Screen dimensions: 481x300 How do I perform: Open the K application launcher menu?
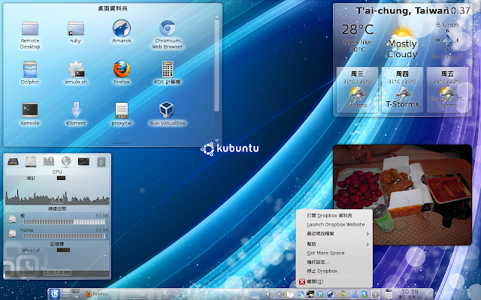tap(55, 294)
